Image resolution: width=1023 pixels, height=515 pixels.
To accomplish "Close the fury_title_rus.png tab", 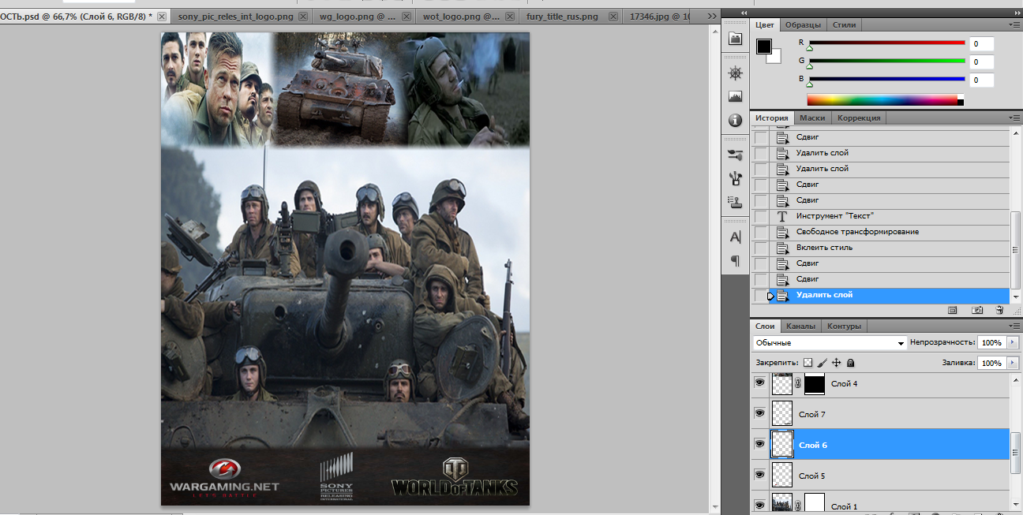I will (612, 17).
